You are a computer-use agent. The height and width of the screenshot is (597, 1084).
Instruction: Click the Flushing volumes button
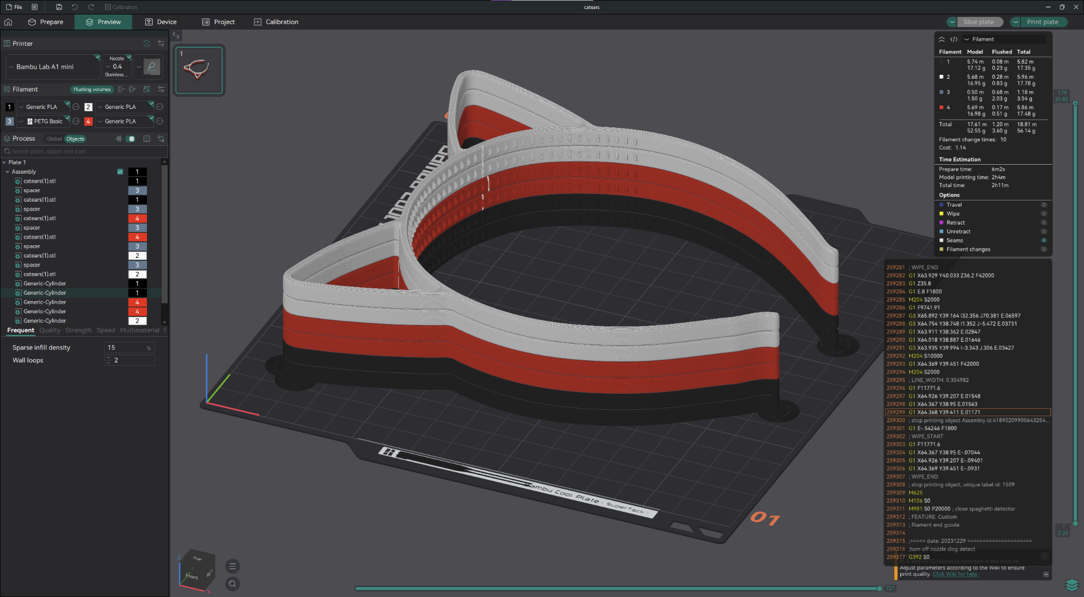pos(92,89)
